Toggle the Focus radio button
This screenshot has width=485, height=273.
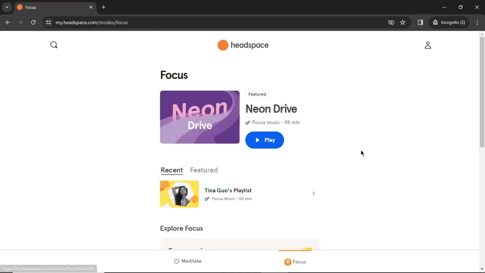pos(287,262)
